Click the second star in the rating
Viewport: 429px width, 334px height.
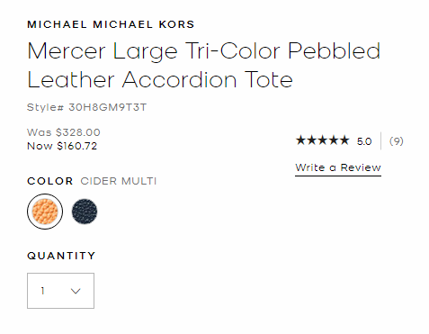click(x=312, y=140)
